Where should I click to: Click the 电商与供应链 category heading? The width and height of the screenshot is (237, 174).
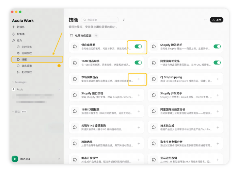[83, 36]
